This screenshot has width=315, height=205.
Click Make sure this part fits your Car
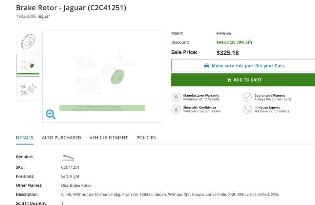point(248,66)
